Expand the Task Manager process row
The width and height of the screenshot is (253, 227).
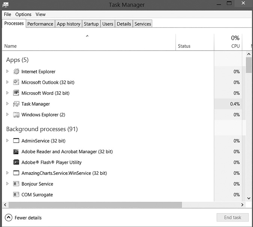[7, 104]
